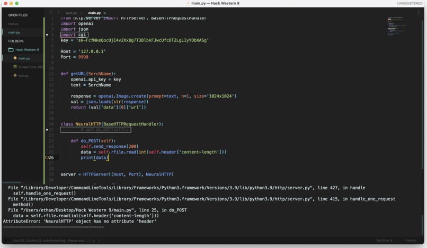Click the 'openai.api_key = key' line
This screenshot has height=248, width=427.
(96, 79)
